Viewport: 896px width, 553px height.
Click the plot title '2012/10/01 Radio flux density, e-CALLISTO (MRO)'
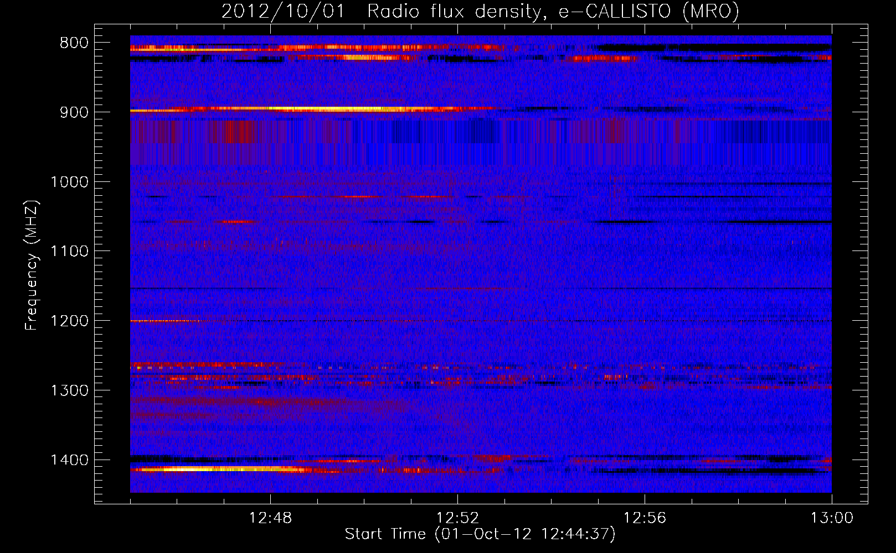point(480,11)
